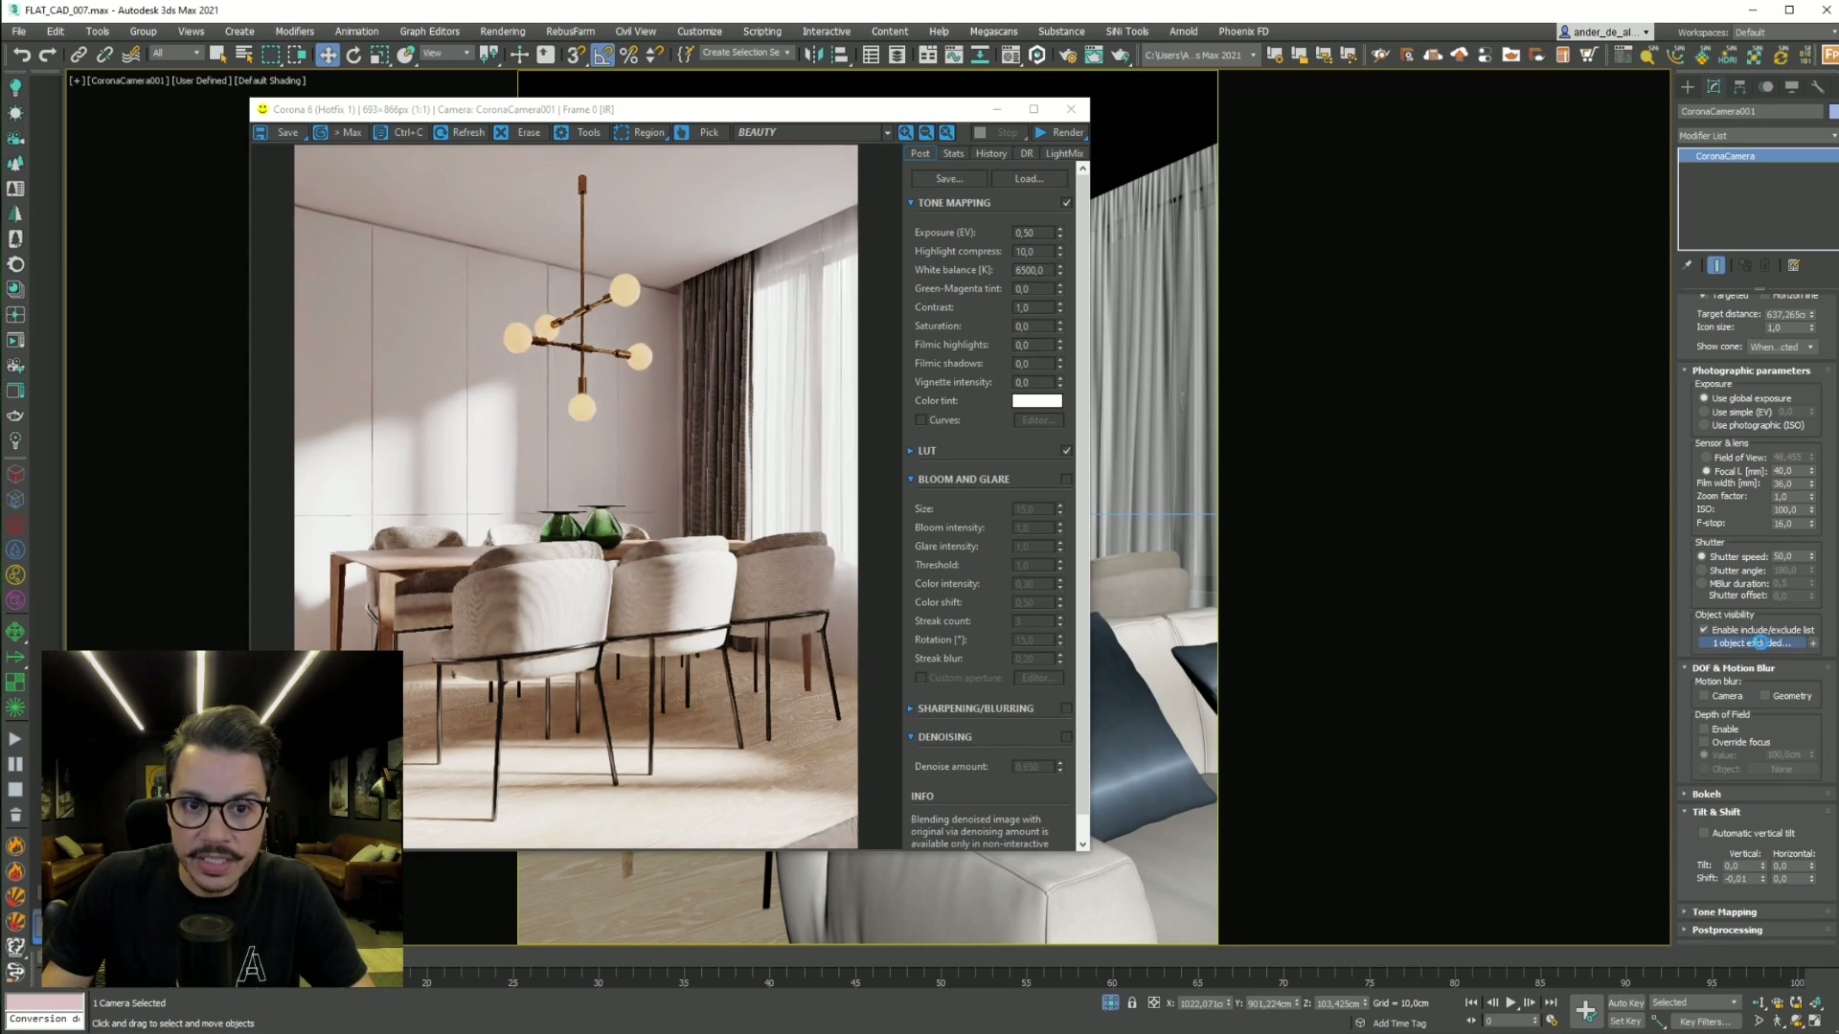Switch to the LightMix tab
1839x1034 pixels.
coord(1063,153)
